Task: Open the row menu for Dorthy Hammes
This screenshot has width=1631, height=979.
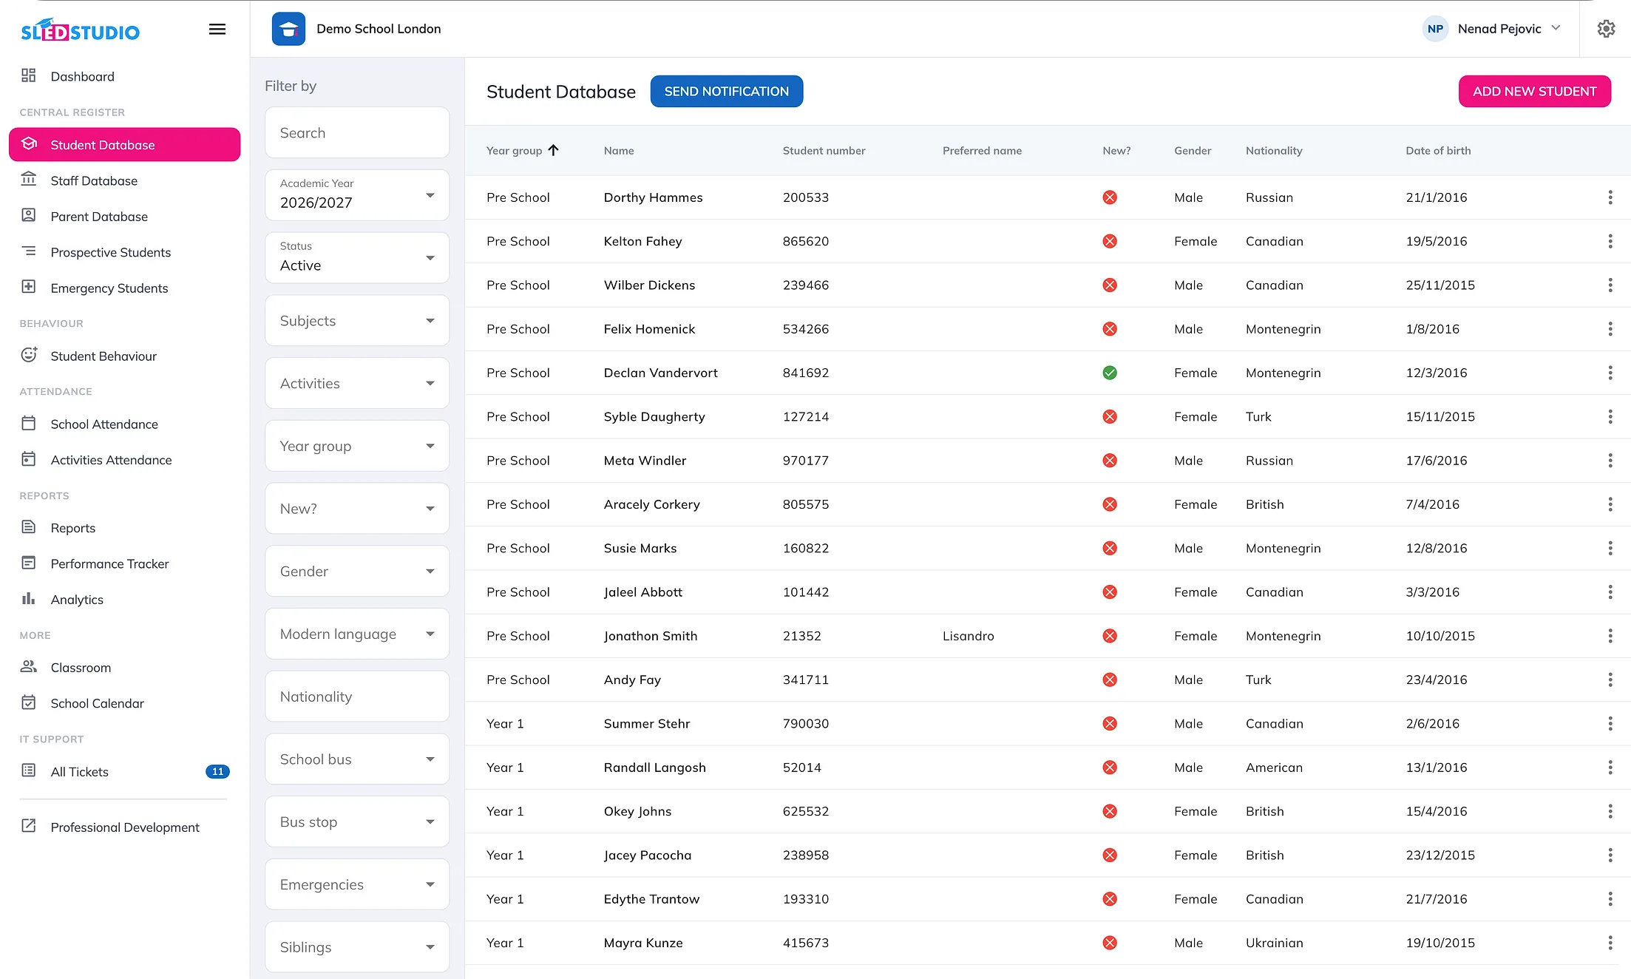Action: (x=1610, y=197)
